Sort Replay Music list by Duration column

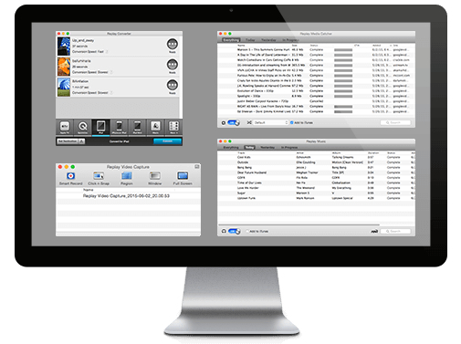(x=373, y=152)
